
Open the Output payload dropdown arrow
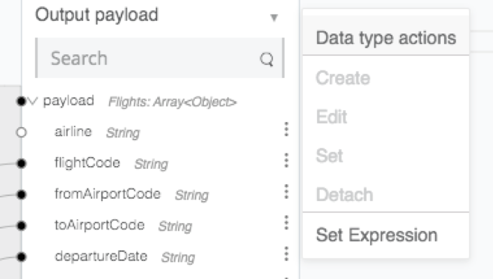click(274, 17)
